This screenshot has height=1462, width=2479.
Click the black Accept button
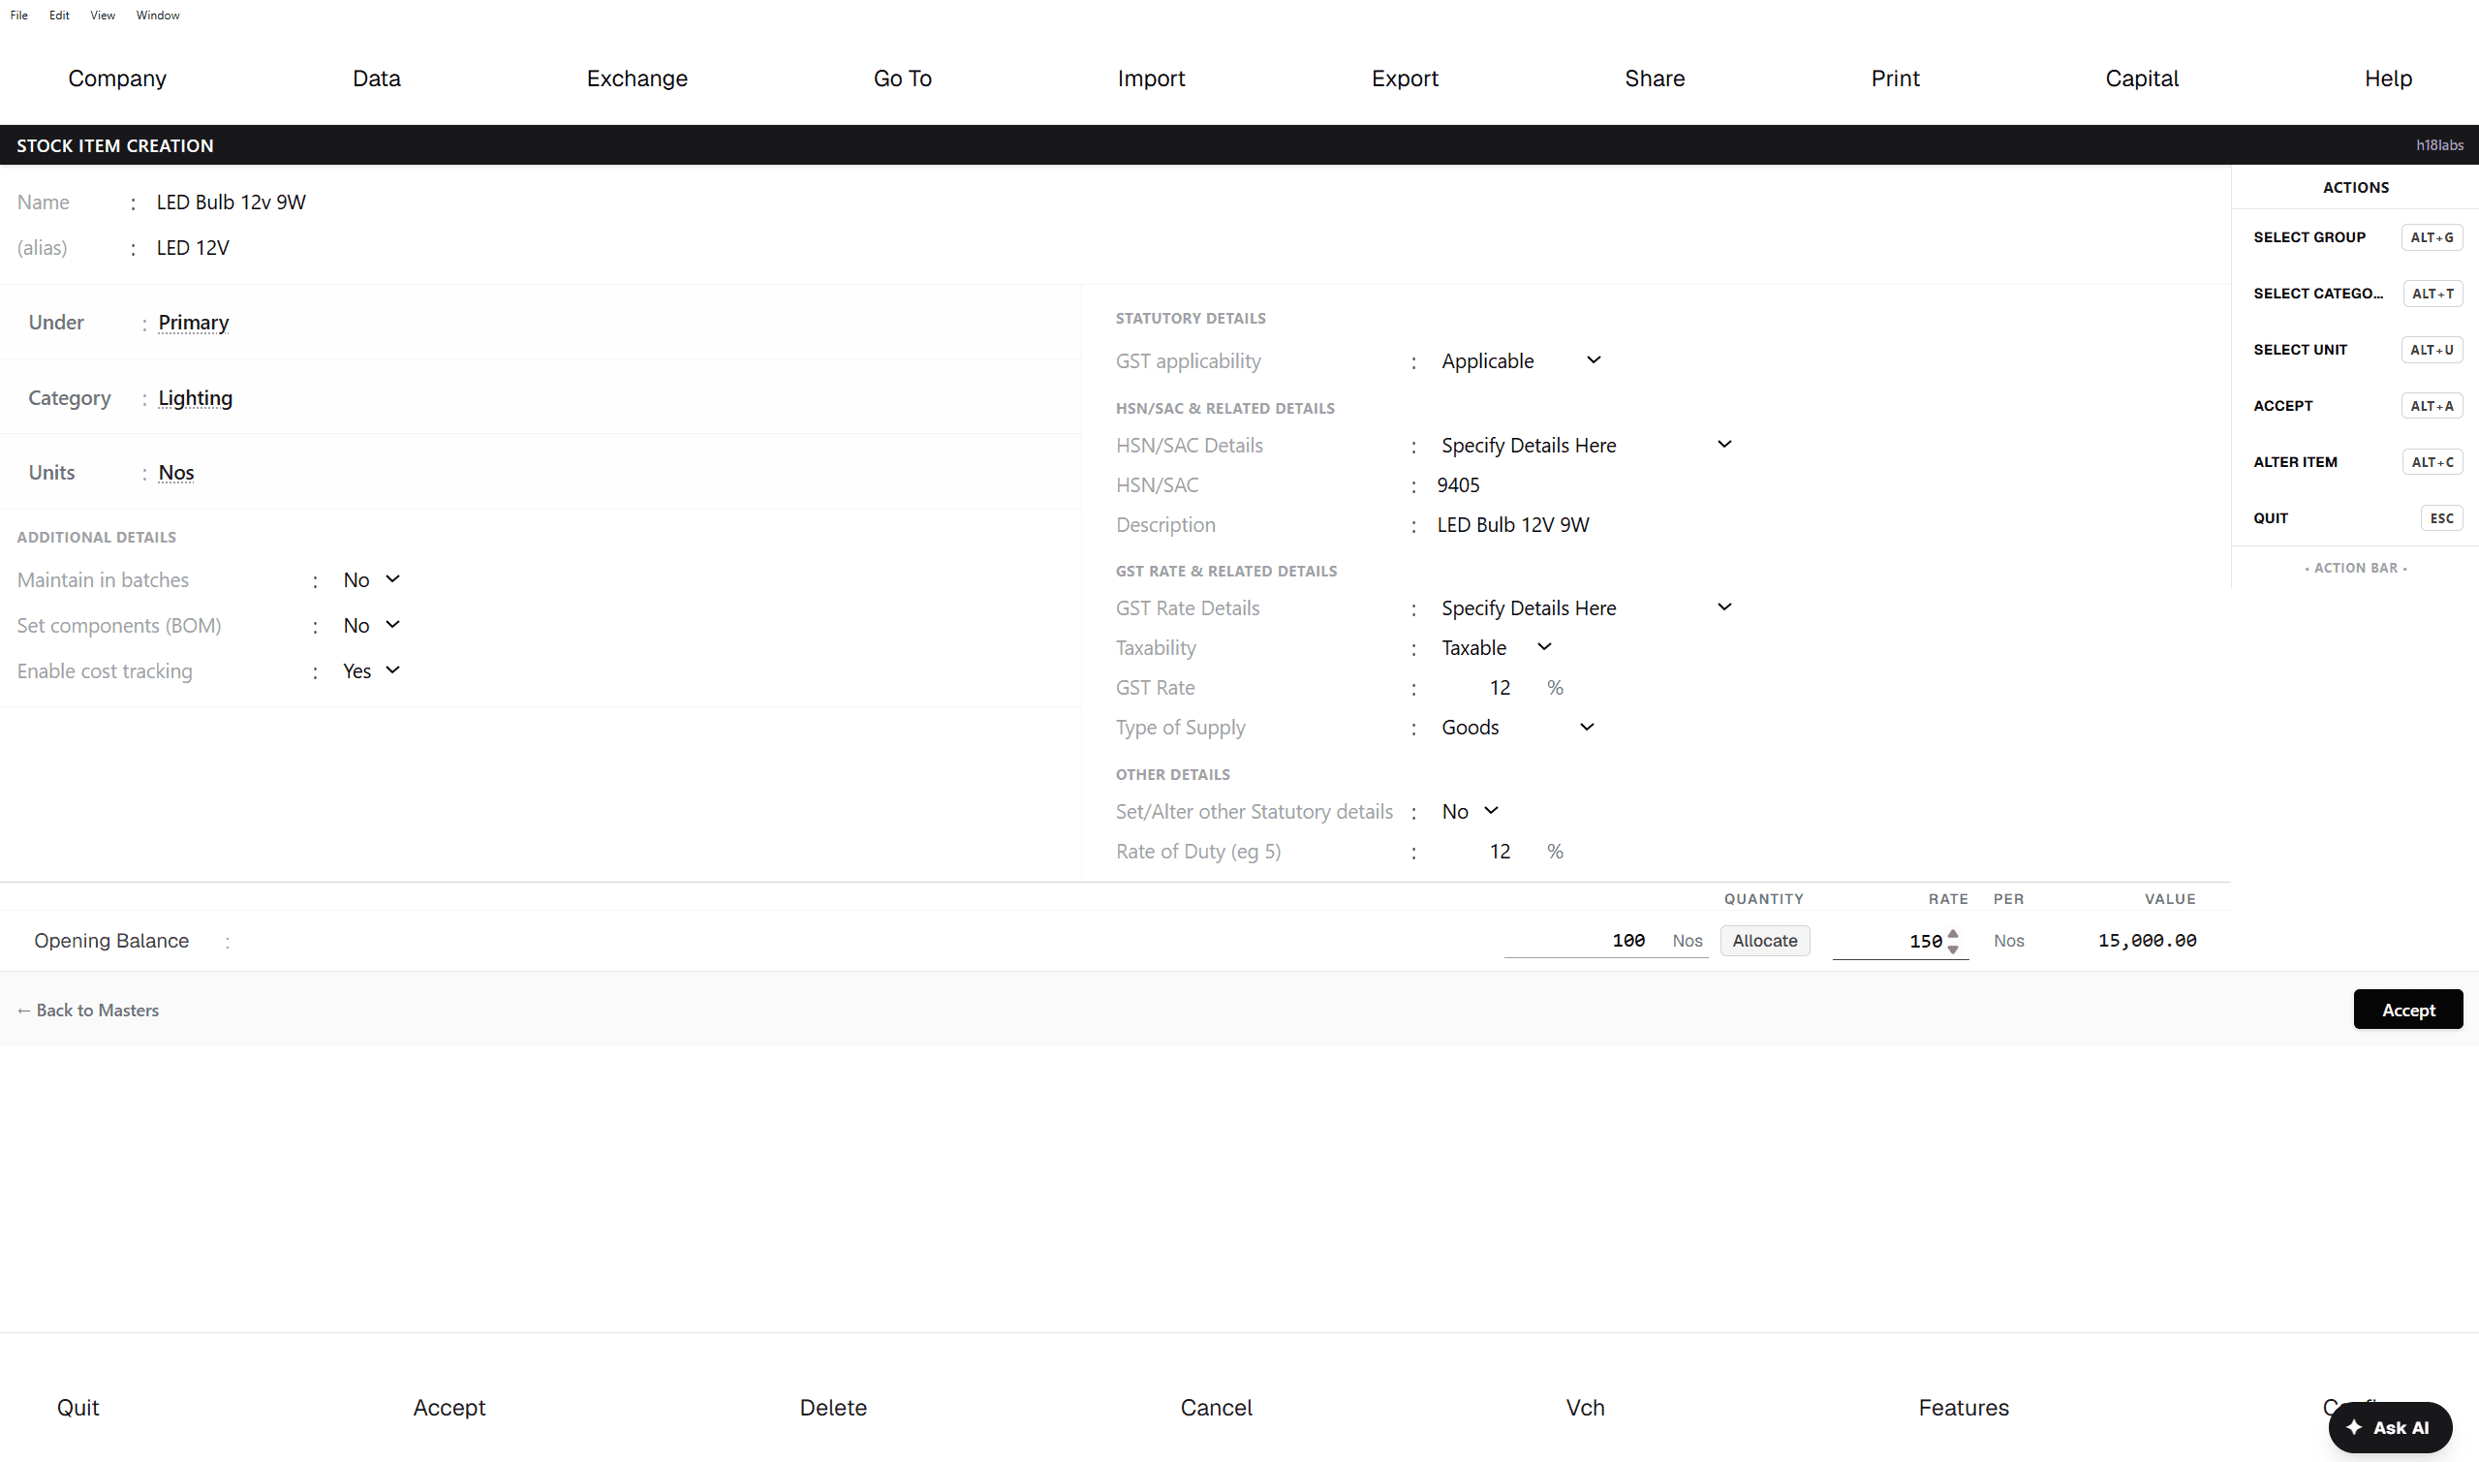(x=2408, y=1010)
